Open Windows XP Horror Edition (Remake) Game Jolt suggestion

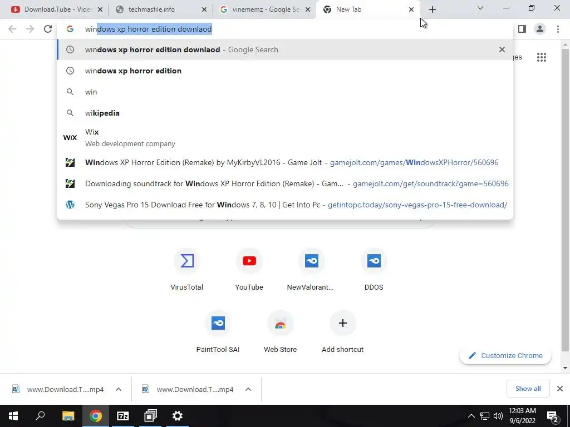point(285,162)
